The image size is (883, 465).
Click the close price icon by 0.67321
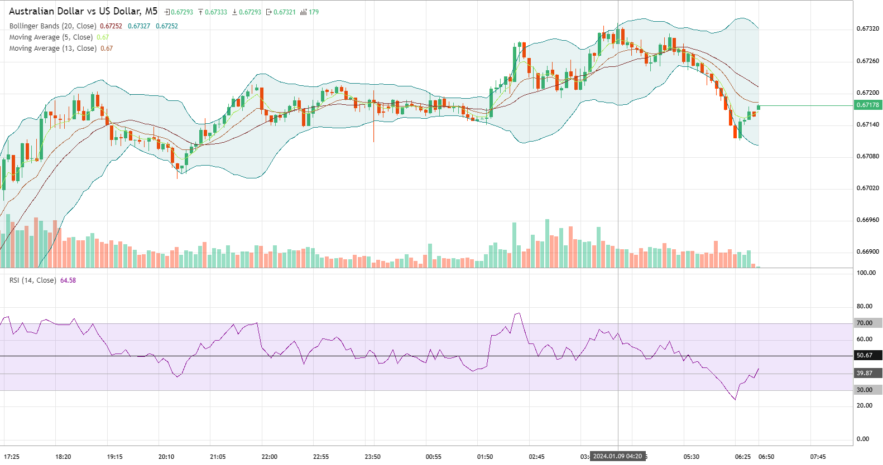269,12
